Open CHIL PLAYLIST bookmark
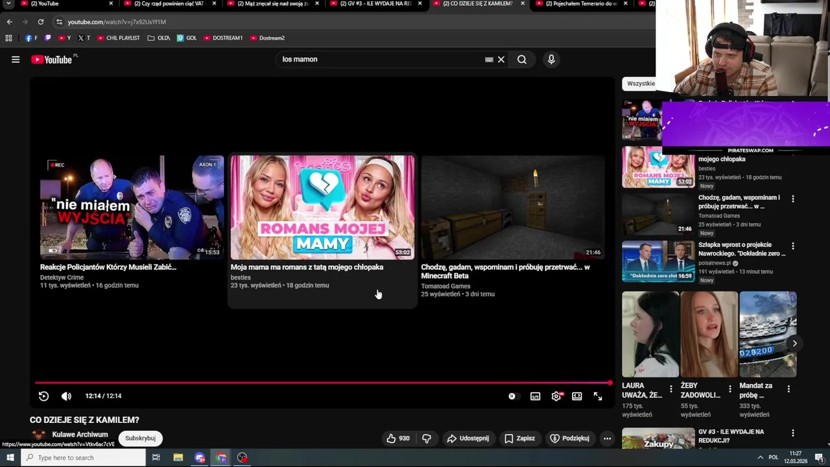The image size is (830, 467). pyautogui.click(x=118, y=38)
